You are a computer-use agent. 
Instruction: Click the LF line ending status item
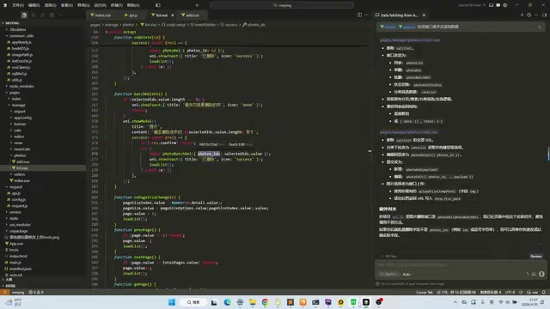tap(521, 292)
